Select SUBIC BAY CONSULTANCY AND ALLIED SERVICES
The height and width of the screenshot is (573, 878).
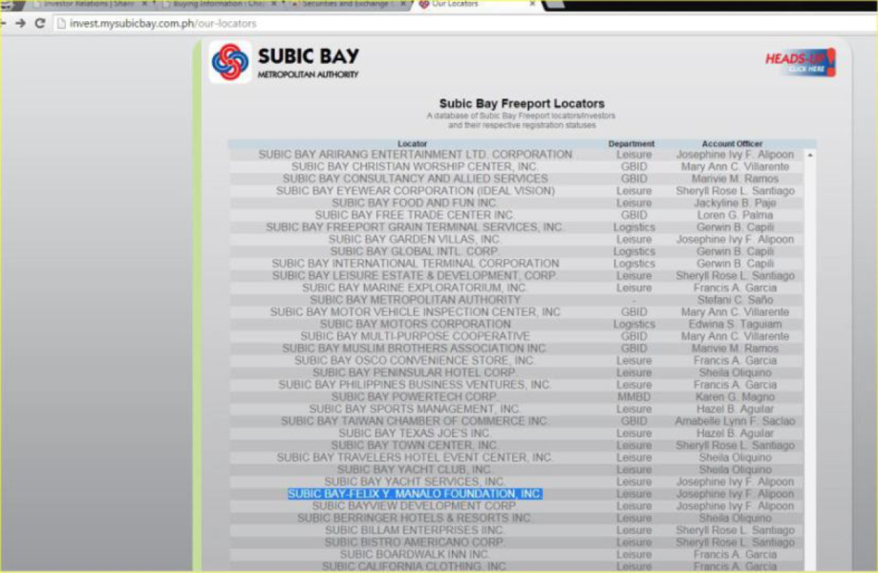pyautogui.click(x=415, y=179)
